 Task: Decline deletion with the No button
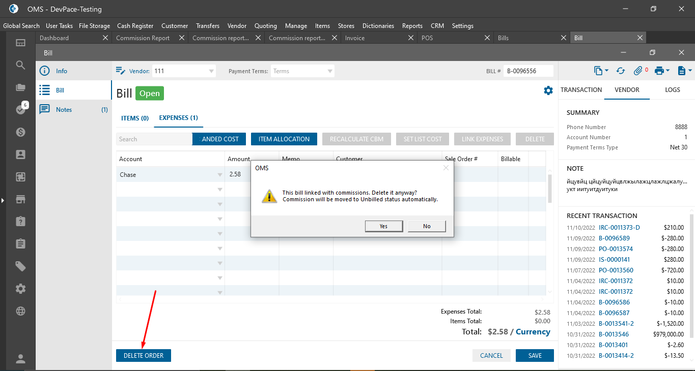[x=427, y=226]
